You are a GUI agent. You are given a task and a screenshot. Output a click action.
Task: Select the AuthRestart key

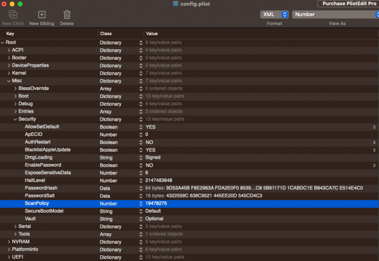tap(38, 142)
